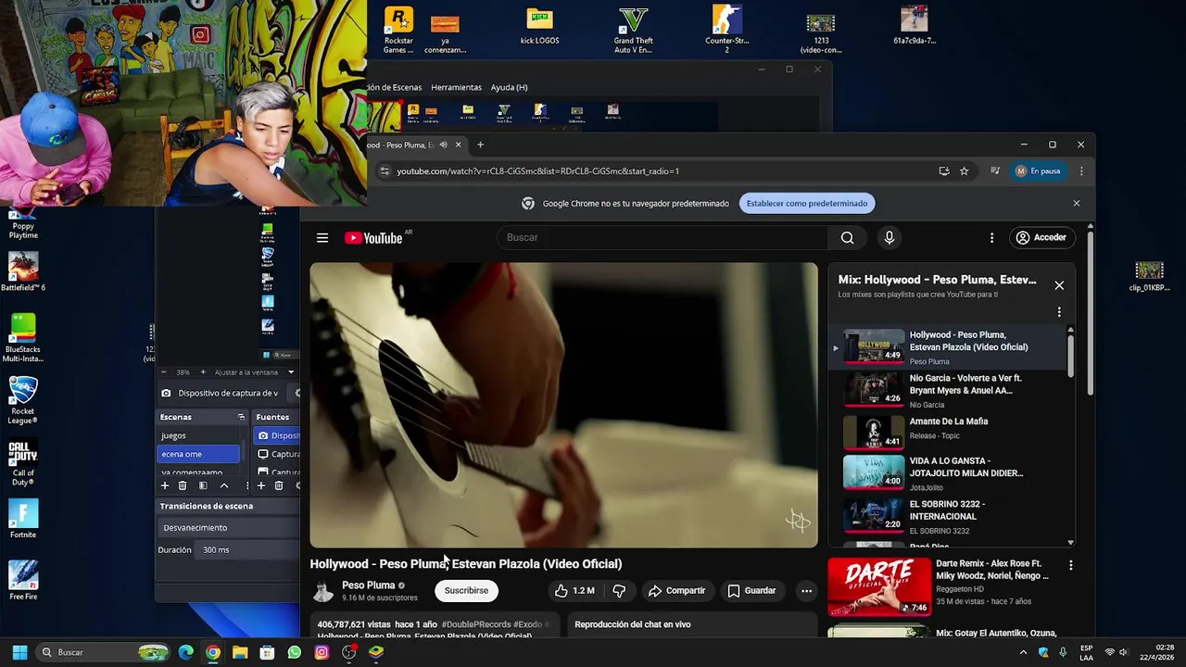
Task: Bookmark this page with the star icon
Action: pyautogui.click(x=965, y=171)
